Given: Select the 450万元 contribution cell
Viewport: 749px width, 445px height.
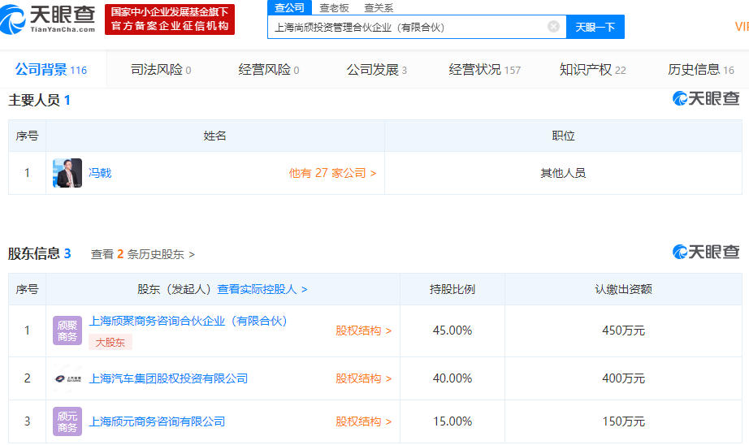Looking at the screenshot, I should [623, 331].
